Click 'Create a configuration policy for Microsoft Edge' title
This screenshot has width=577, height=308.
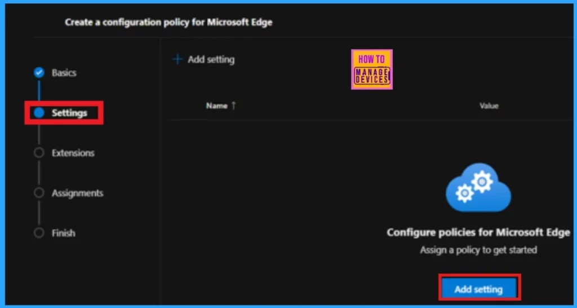(168, 22)
